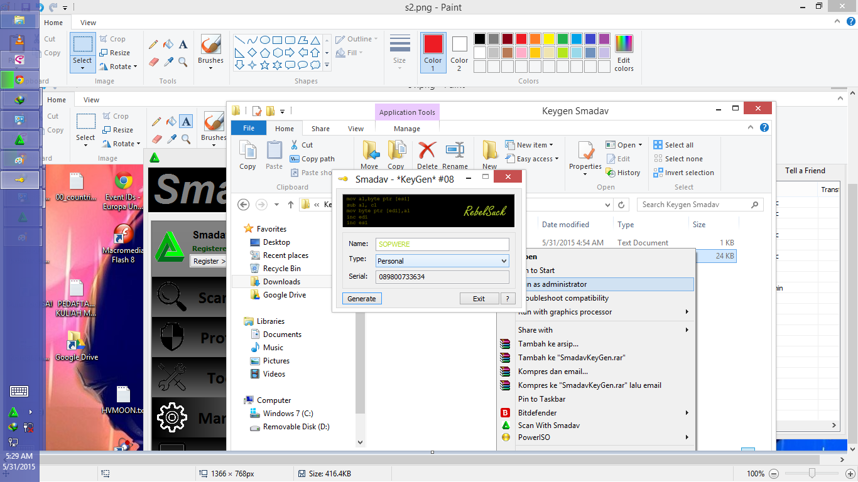Select Color 1 red swatch button
Screen dimensions: 858x482
(x=433, y=53)
